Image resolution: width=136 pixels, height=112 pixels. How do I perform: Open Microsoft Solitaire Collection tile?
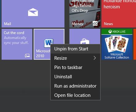tap(117, 44)
